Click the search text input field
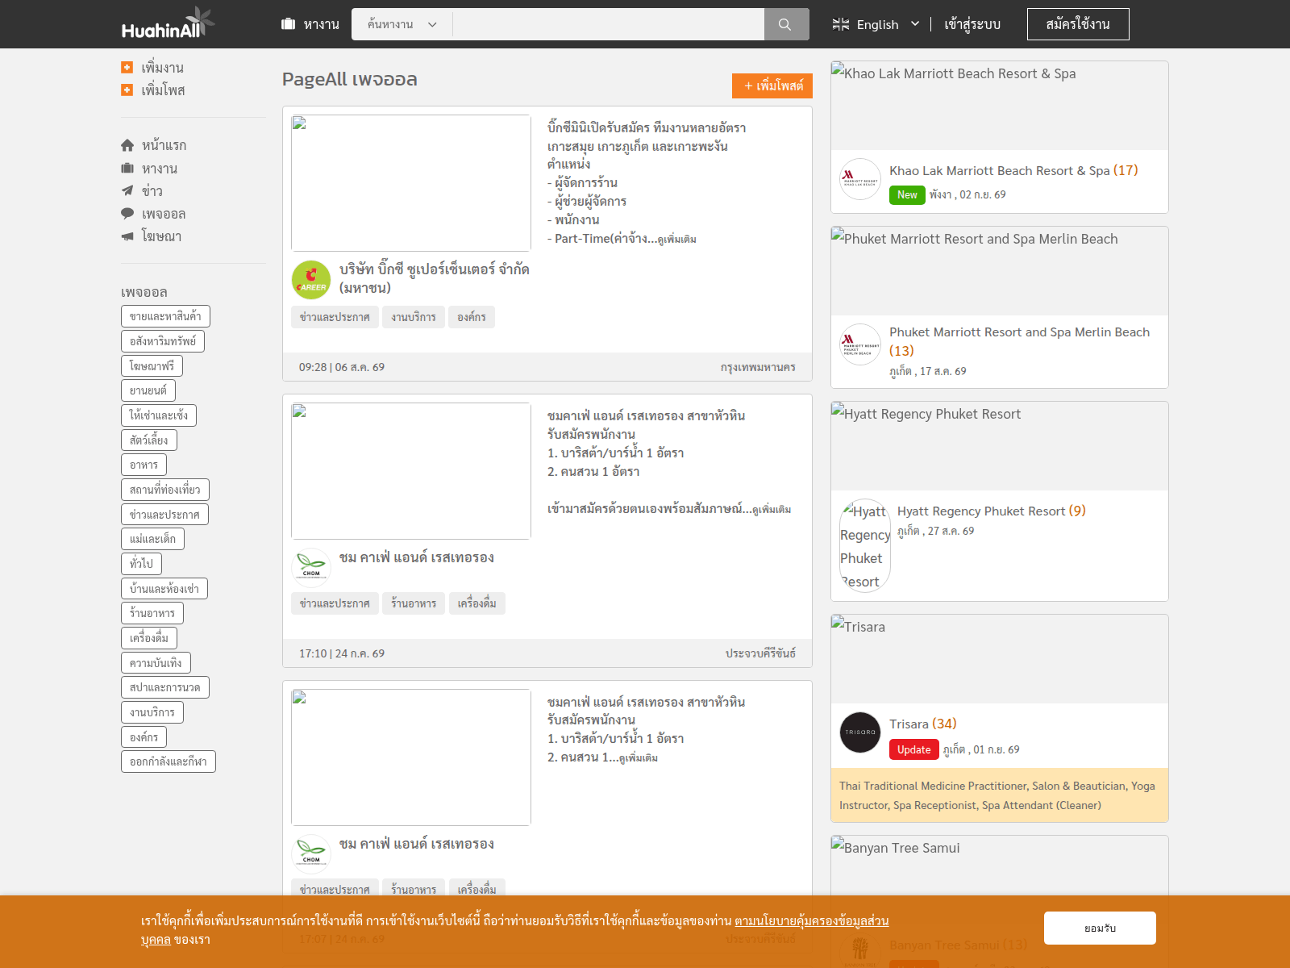The height and width of the screenshot is (968, 1290). click(x=609, y=24)
